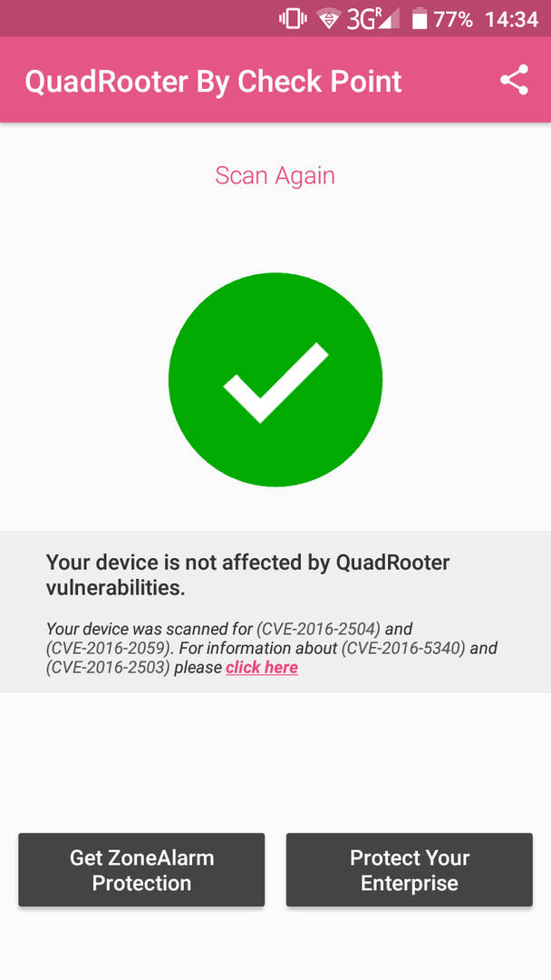The image size is (551, 980).
Task: Tap the CVE-2016-5340 reference text
Action: click(403, 648)
